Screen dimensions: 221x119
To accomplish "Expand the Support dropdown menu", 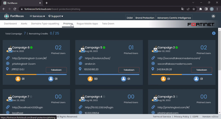I will (x=56, y=16).
